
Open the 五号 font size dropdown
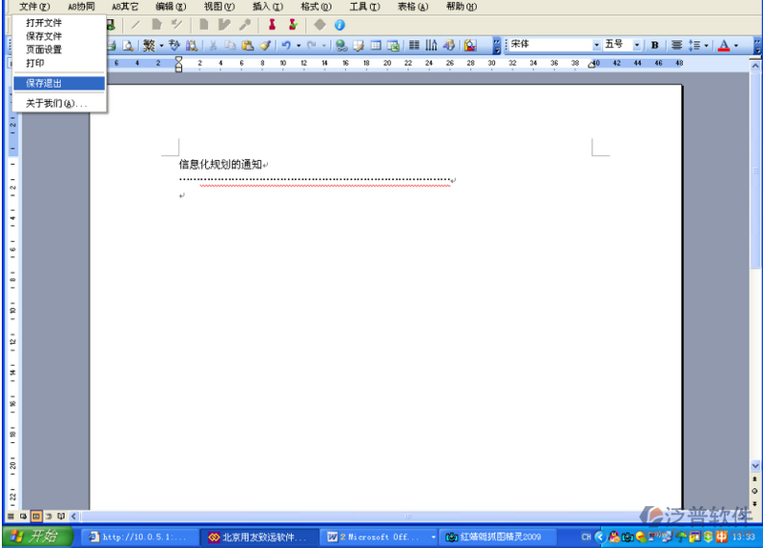pyautogui.click(x=637, y=45)
